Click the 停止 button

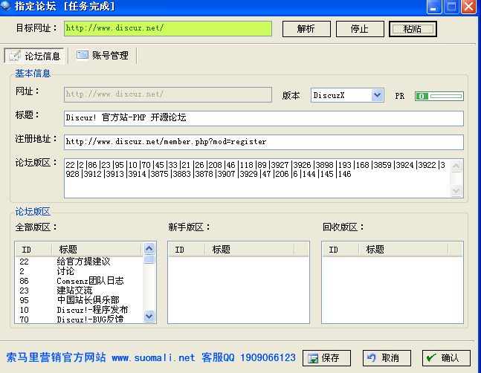click(360, 29)
